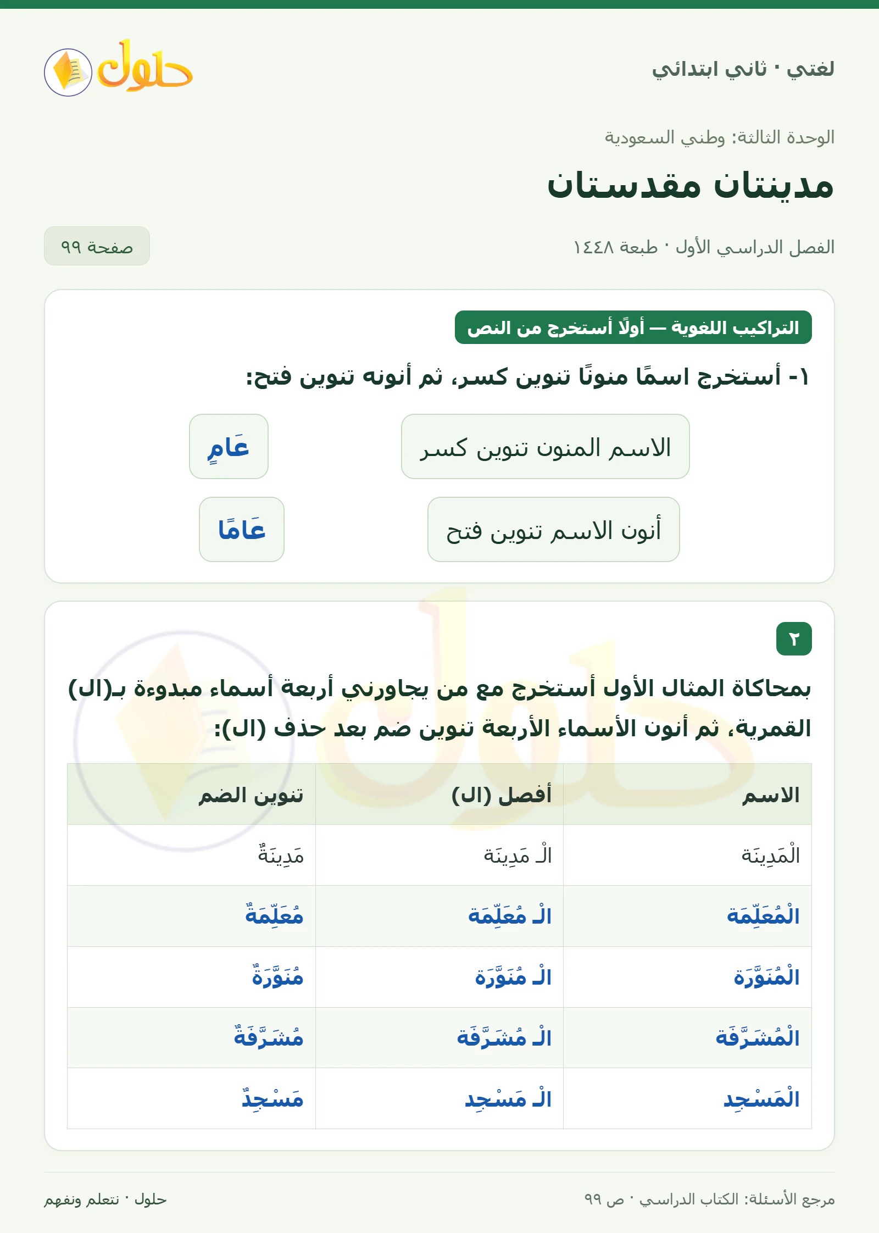
Task: Click the lesson title مدينتان مقدستان
Action: tap(691, 186)
